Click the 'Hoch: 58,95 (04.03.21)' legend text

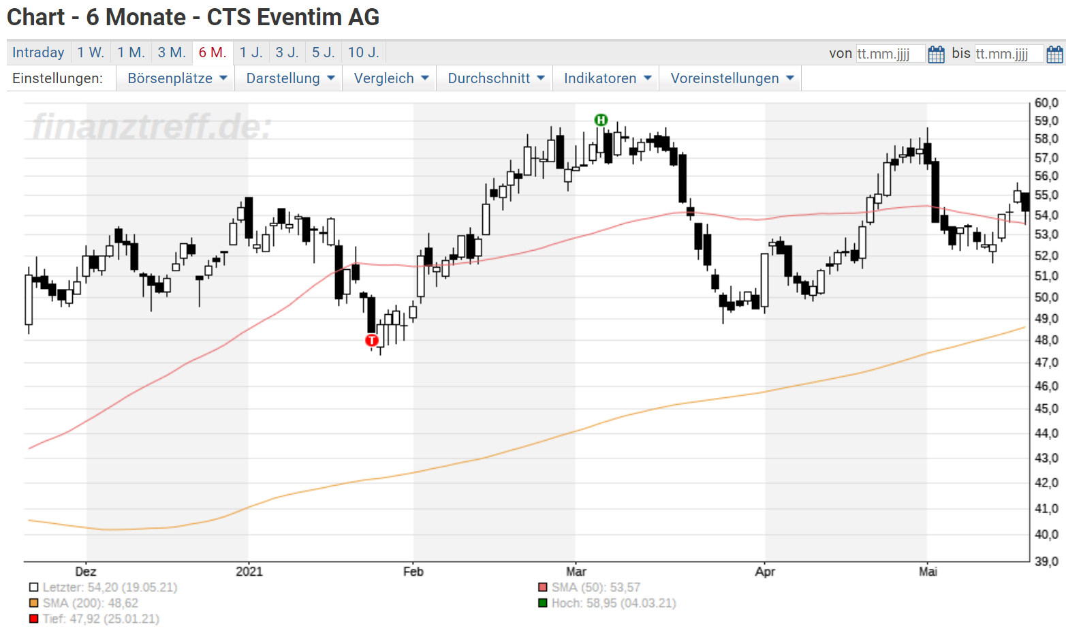point(614,603)
